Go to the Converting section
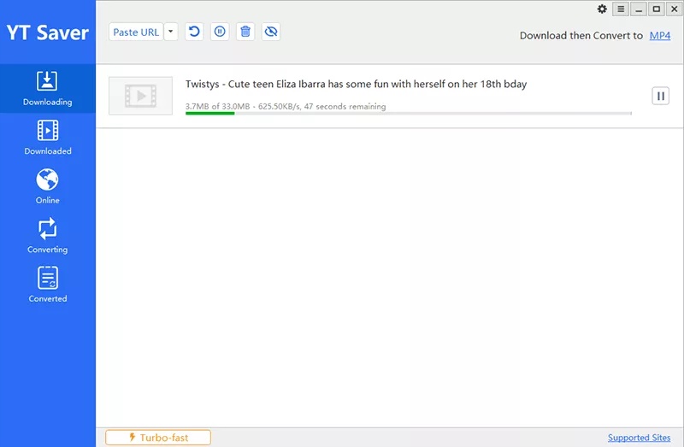The height and width of the screenshot is (447, 684). click(48, 236)
